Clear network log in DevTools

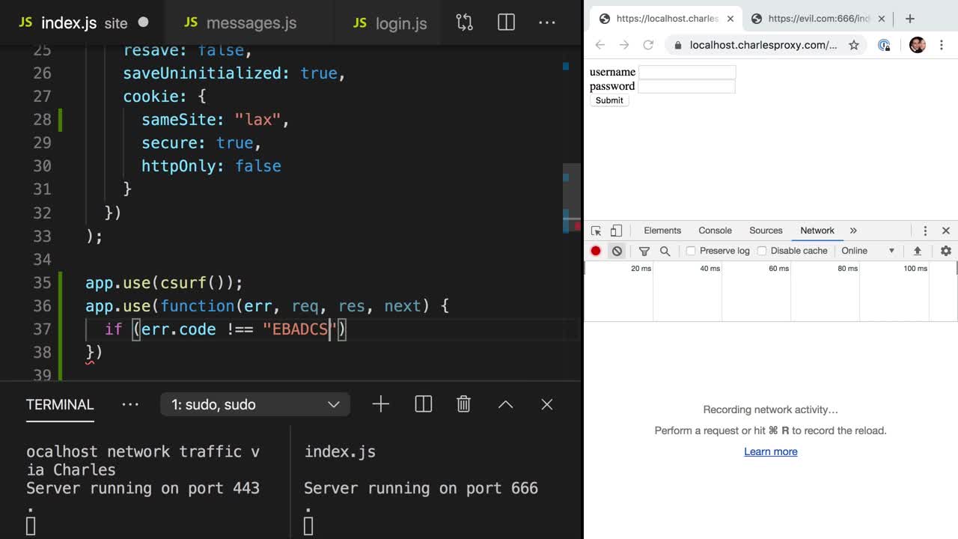coord(617,251)
